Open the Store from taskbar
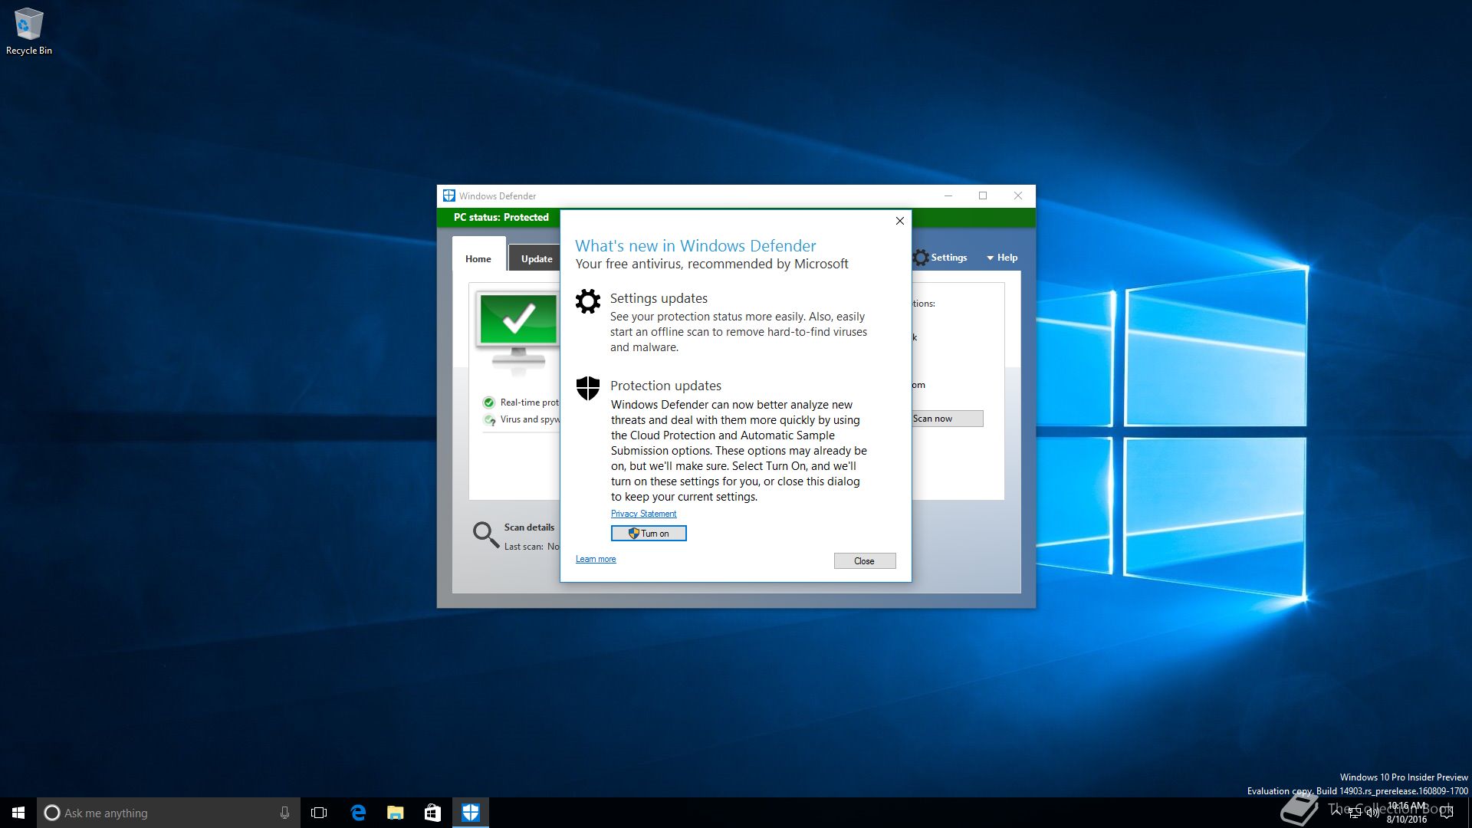 pyautogui.click(x=433, y=813)
